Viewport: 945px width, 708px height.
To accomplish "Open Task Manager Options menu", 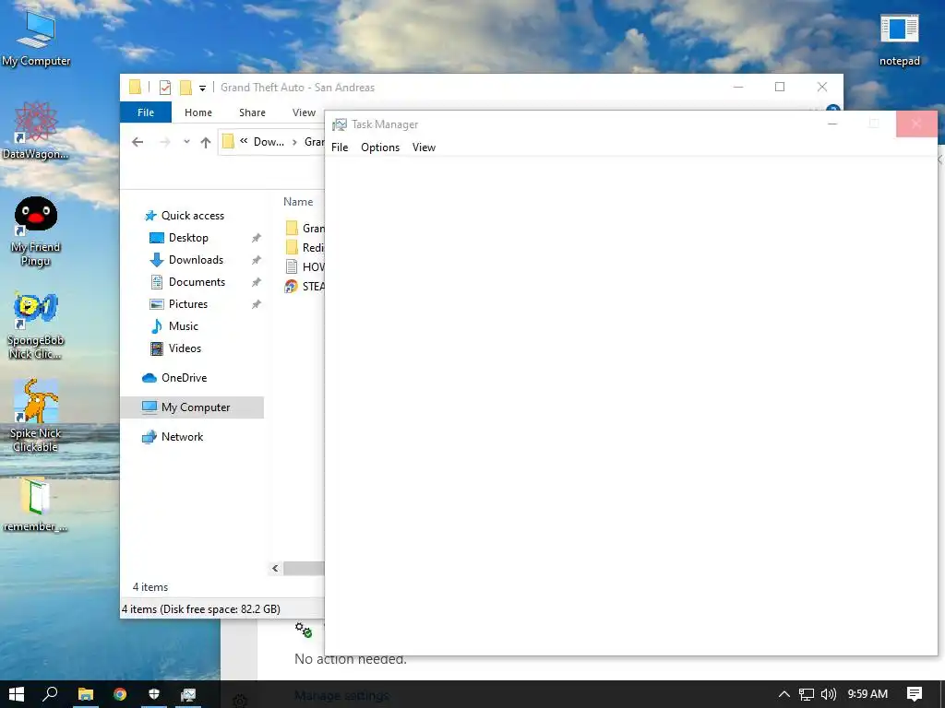I will pos(379,147).
